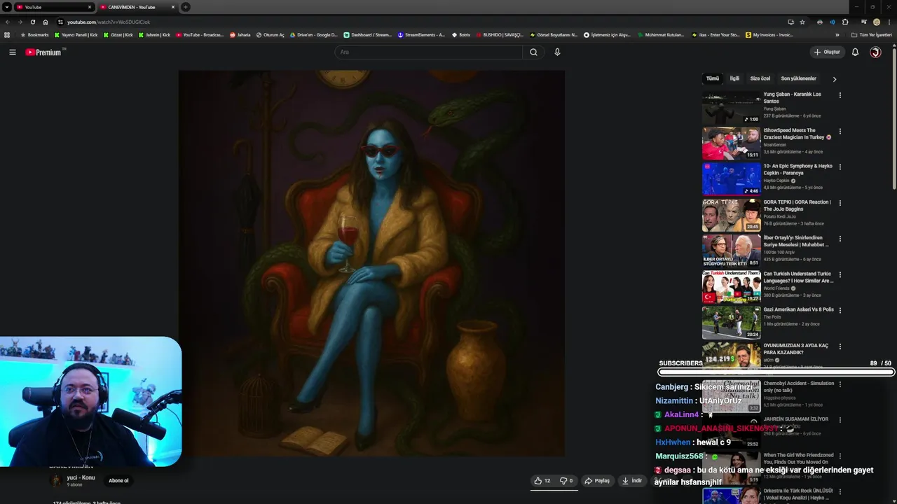Reload the current page

click(x=33, y=22)
